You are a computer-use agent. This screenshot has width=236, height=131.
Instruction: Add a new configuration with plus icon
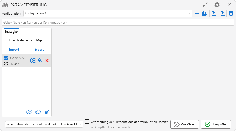tap(197, 13)
